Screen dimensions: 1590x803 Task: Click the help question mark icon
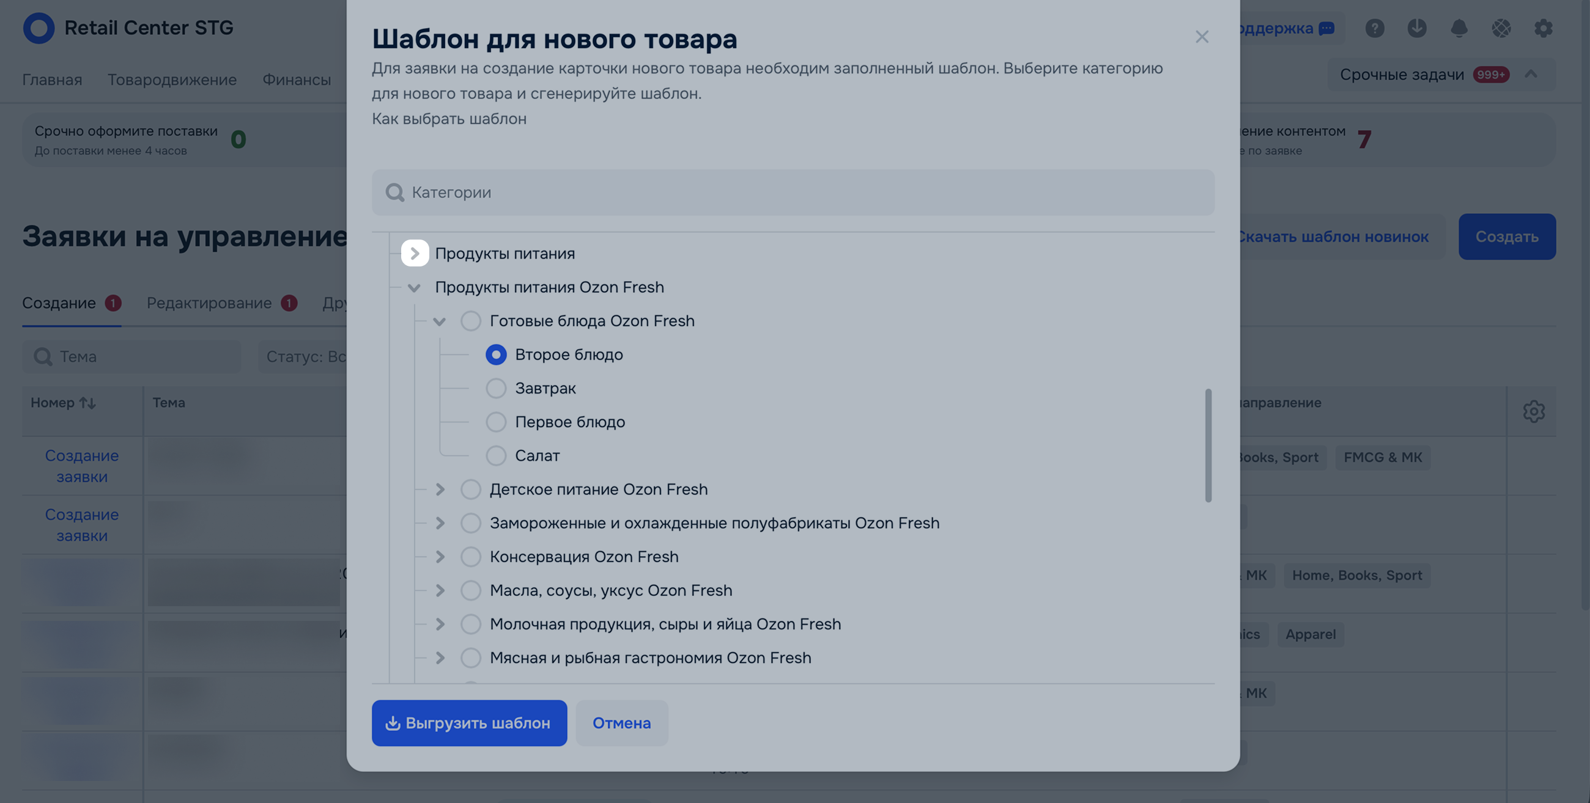(x=1375, y=28)
